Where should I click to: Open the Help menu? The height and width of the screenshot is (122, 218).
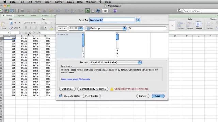click(x=108, y=2)
